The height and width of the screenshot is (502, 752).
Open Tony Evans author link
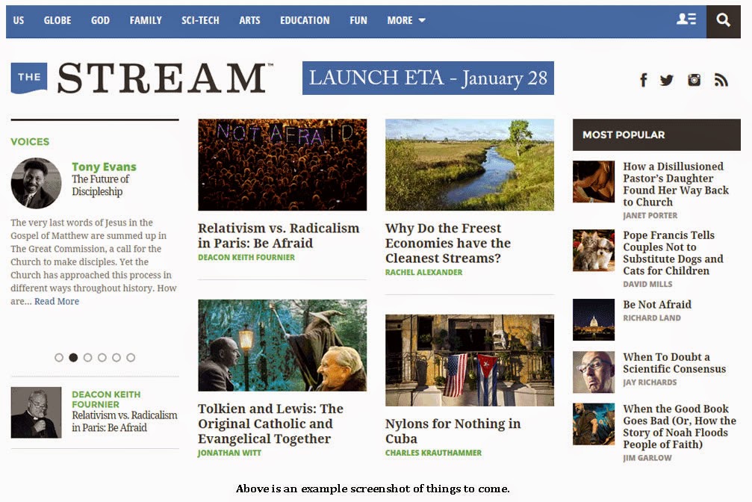[x=104, y=167]
